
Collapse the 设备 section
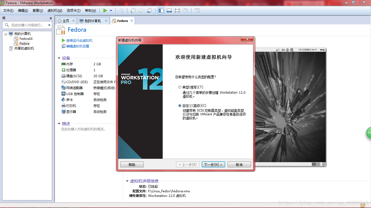click(59, 58)
